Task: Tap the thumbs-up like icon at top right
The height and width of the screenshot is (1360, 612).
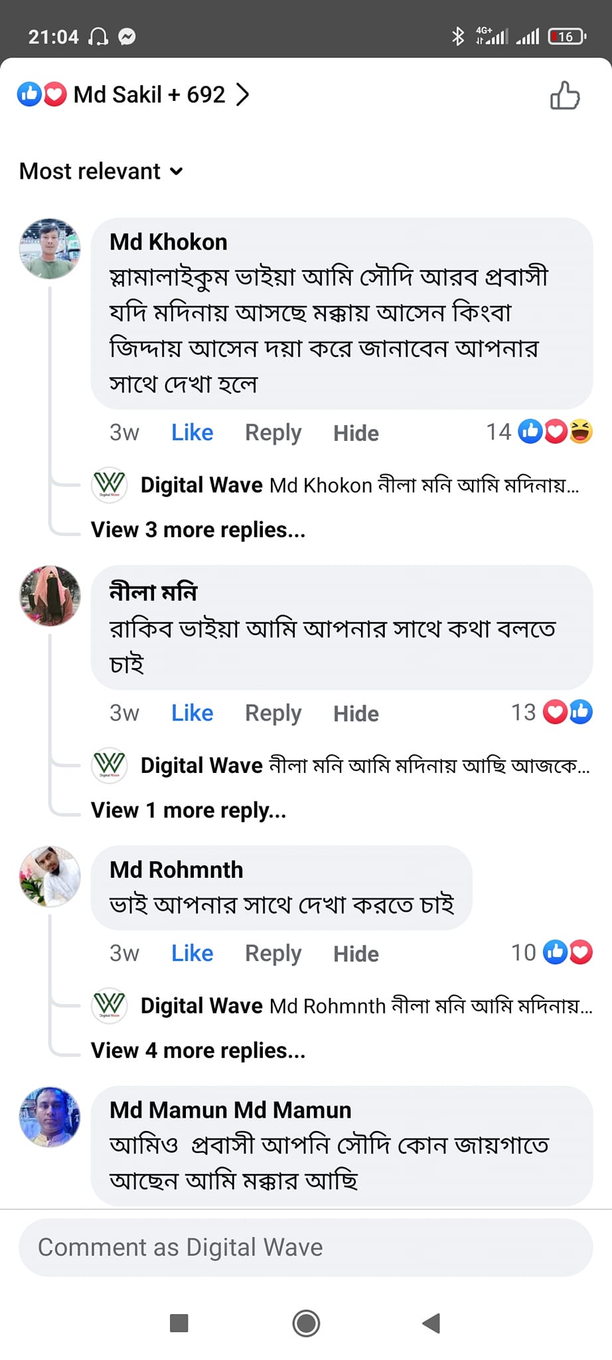Action: pyautogui.click(x=564, y=96)
